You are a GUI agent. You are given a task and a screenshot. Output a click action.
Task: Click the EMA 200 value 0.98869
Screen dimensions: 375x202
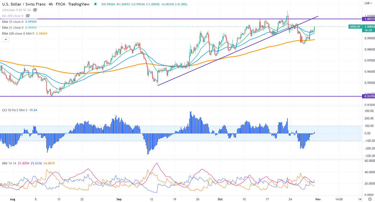click(x=42, y=34)
